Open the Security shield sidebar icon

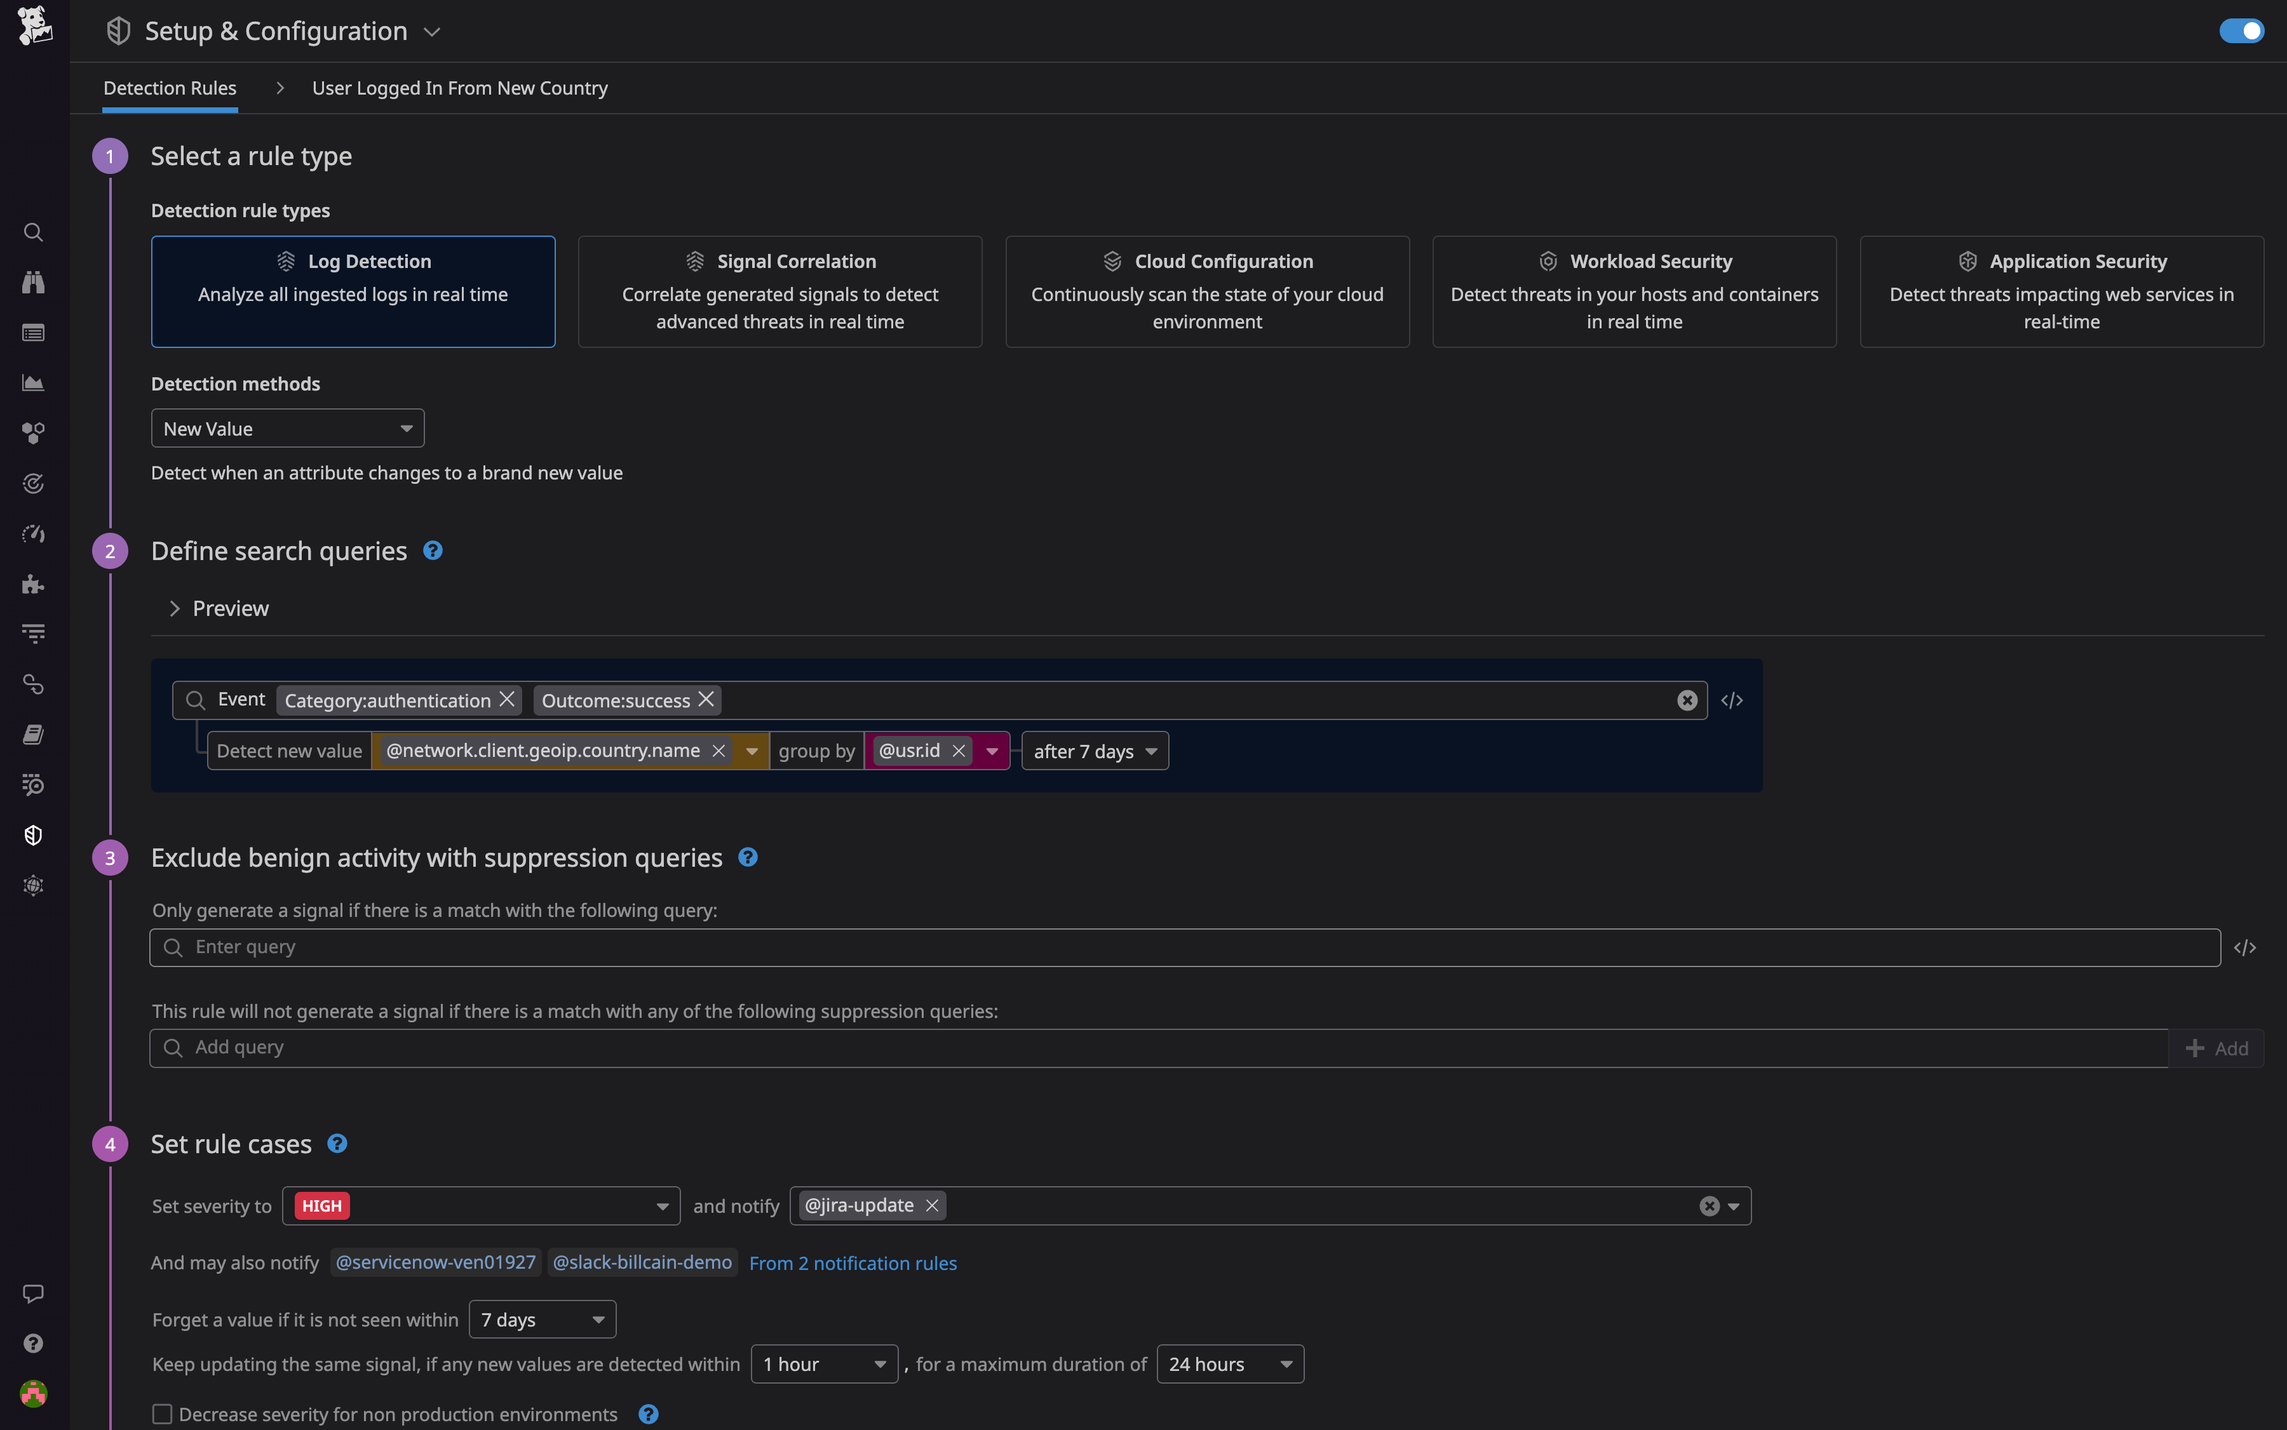[x=33, y=835]
